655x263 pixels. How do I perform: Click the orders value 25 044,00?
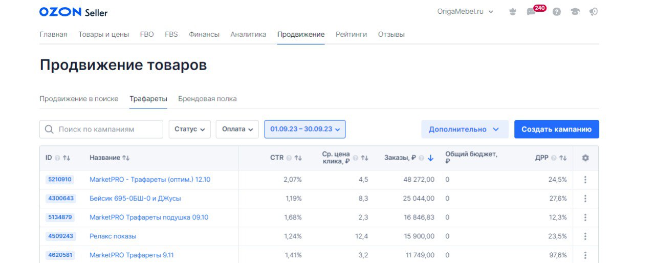point(419,199)
